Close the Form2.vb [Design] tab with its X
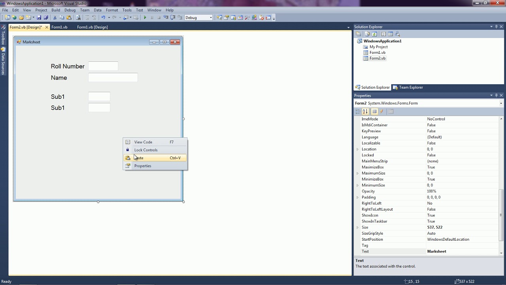The height and width of the screenshot is (285, 506). tap(47, 27)
